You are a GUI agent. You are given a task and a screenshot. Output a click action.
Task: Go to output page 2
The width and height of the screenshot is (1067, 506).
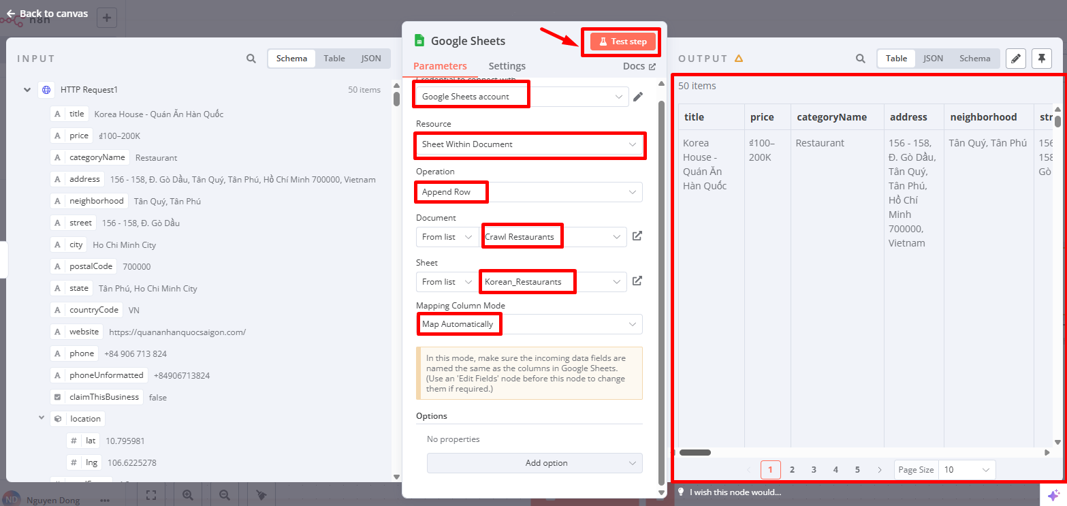click(792, 469)
